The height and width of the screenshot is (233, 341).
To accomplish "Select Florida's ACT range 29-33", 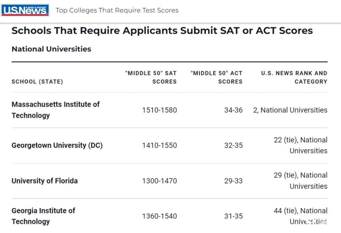I will click(233, 181).
